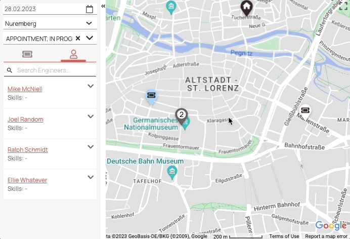Expand Ellie Whatever's details
The height and width of the screenshot is (239, 350).
coord(91,177)
